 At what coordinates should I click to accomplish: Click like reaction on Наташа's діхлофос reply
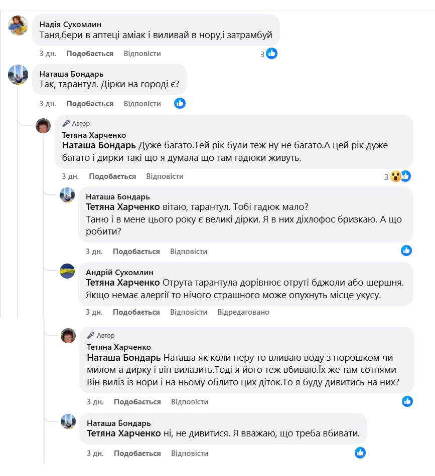406,251
